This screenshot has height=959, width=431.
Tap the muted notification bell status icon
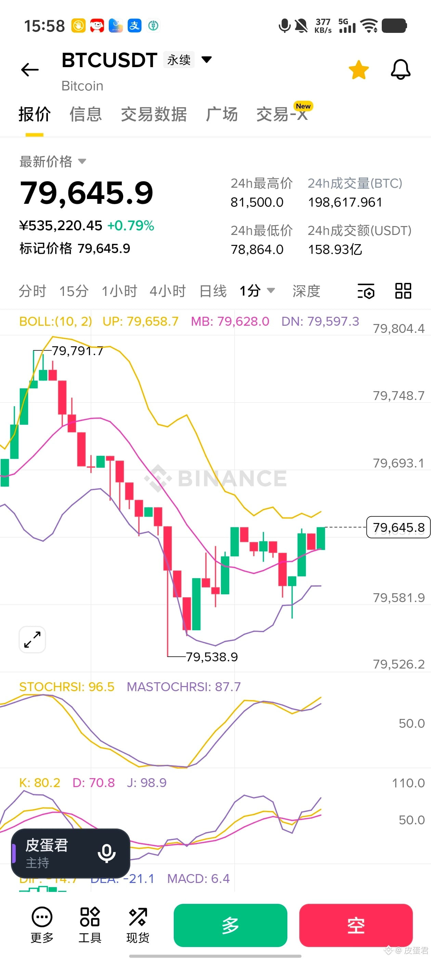(x=301, y=26)
